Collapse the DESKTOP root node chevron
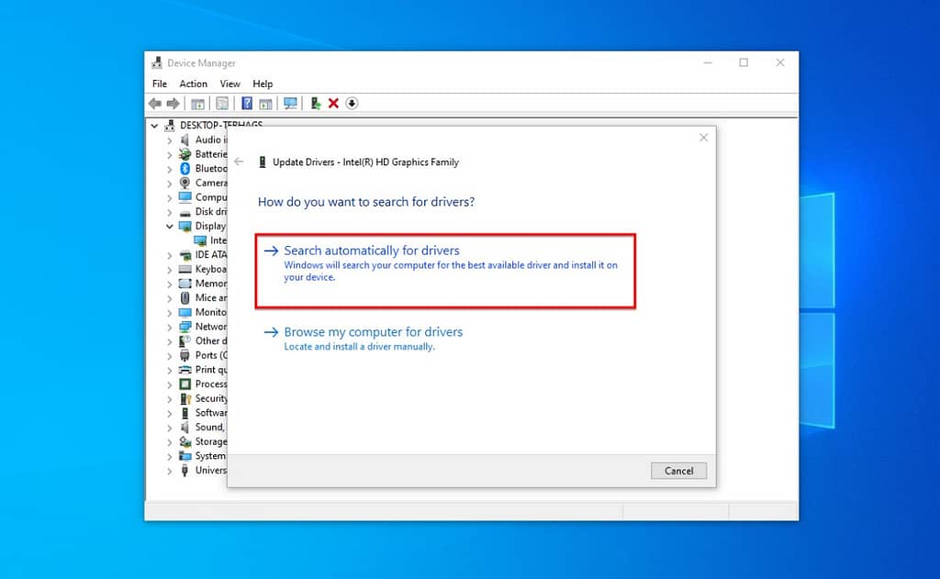Image resolution: width=940 pixels, height=579 pixels. (154, 126)
